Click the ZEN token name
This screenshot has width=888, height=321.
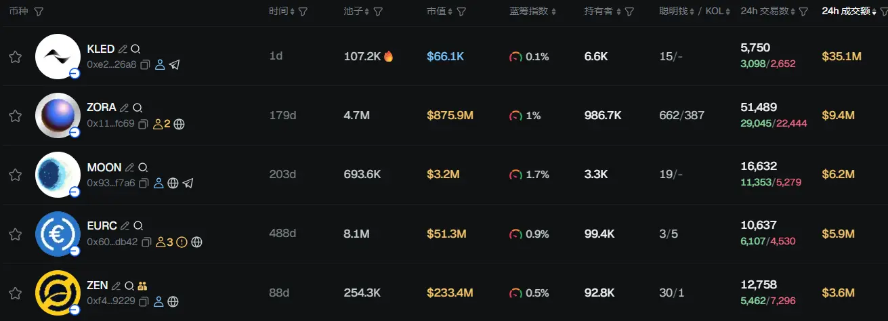(x=98, y=285)
